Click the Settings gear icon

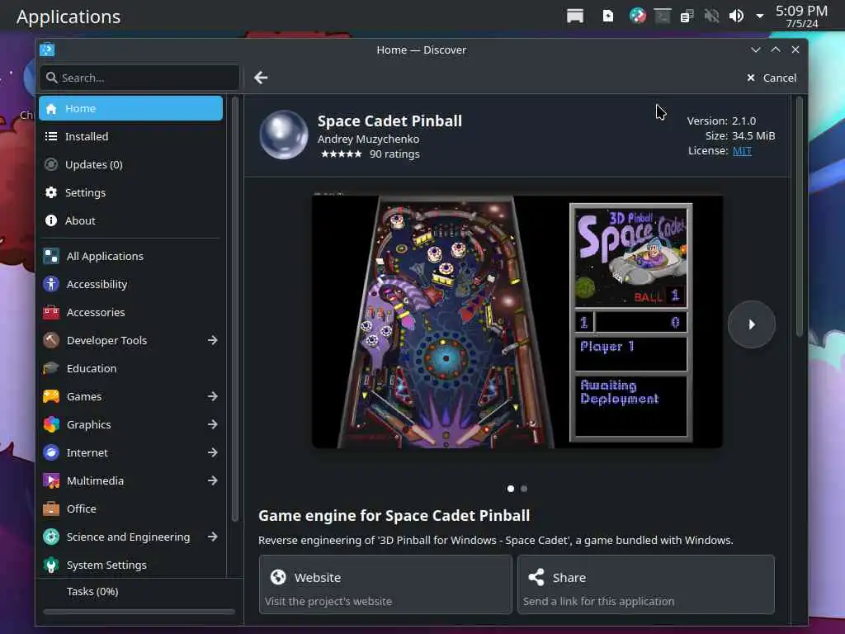pyautogui.click(x=51, y=192)
